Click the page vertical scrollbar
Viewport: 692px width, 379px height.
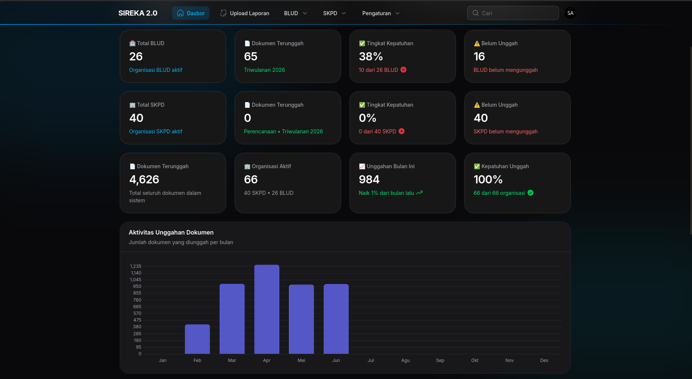(x=691, y=141)
